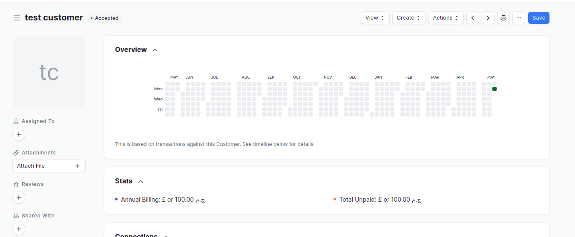Click the tc customer avatar image
The height and width of the screenshot is (237, 575).
click(49, 72)
